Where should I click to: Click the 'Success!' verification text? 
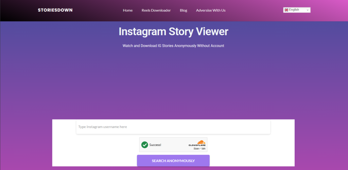pyautogui.click(x=155, y=145)
